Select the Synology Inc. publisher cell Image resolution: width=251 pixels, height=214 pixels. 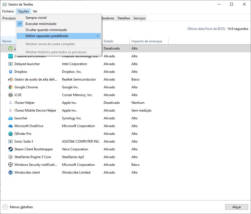(x=72, y=118)
